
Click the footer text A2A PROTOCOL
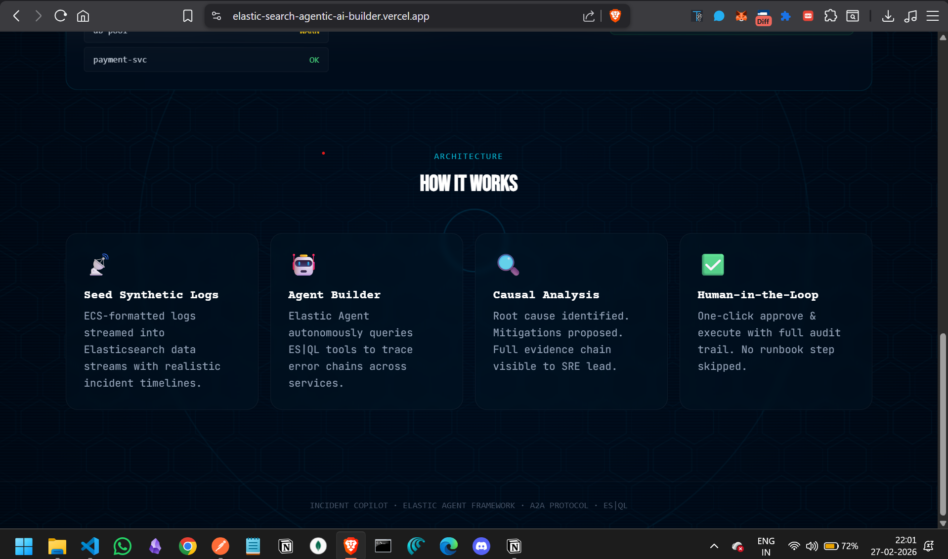tap(559, 506)
